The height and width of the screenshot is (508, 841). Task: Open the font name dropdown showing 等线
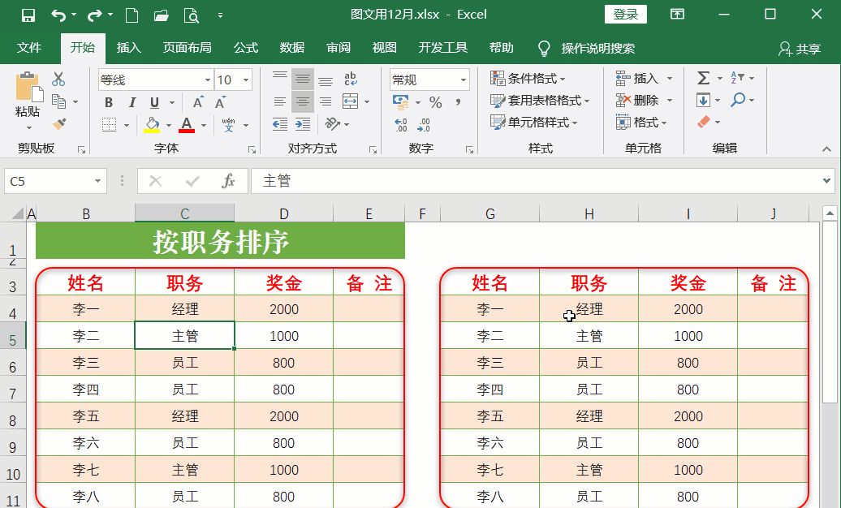[205, 80]
